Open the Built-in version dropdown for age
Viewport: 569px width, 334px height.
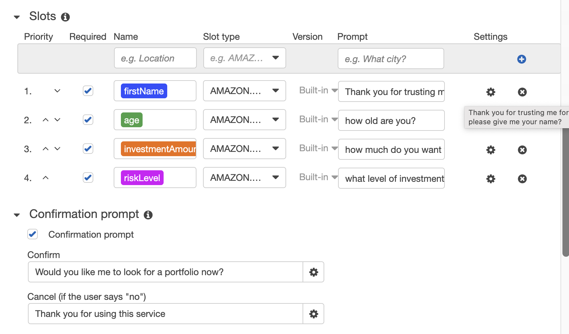[x=334, y=119]
